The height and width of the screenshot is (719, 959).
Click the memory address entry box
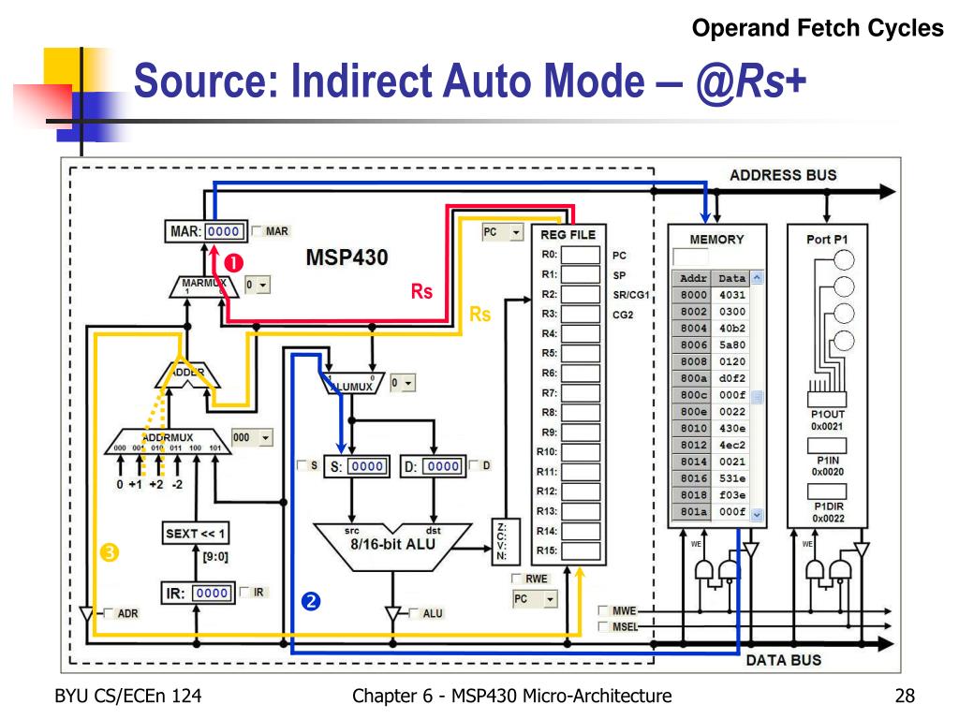(690, 257)
